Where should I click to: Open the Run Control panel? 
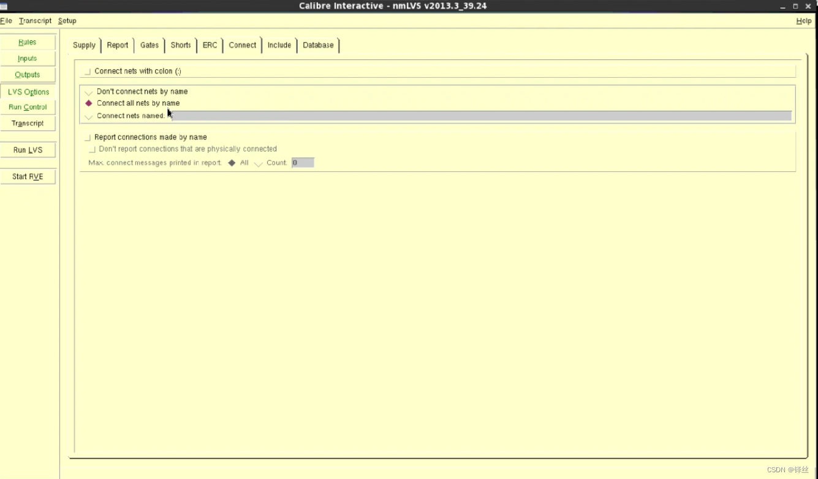coord(28,107)
